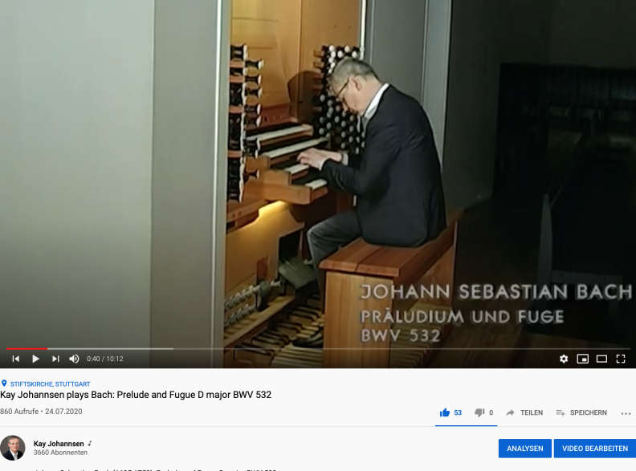Click Video bearbeiten button
The image size is (636, 471).
pyautogui.click(x=595, y=449)
